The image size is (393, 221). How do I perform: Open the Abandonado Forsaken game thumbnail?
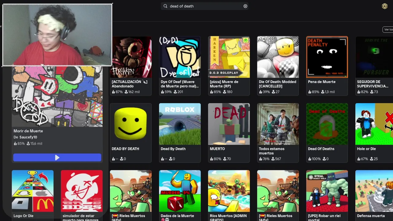131,57
